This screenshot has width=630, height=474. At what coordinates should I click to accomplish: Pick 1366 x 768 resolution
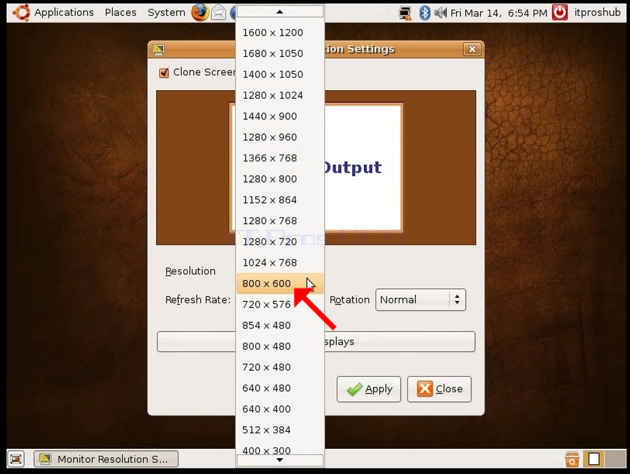pos(280,158)
